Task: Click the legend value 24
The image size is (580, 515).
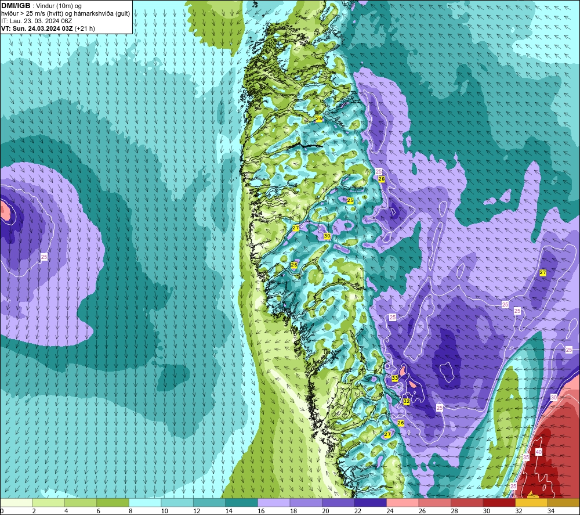Action: click(390, 511)
